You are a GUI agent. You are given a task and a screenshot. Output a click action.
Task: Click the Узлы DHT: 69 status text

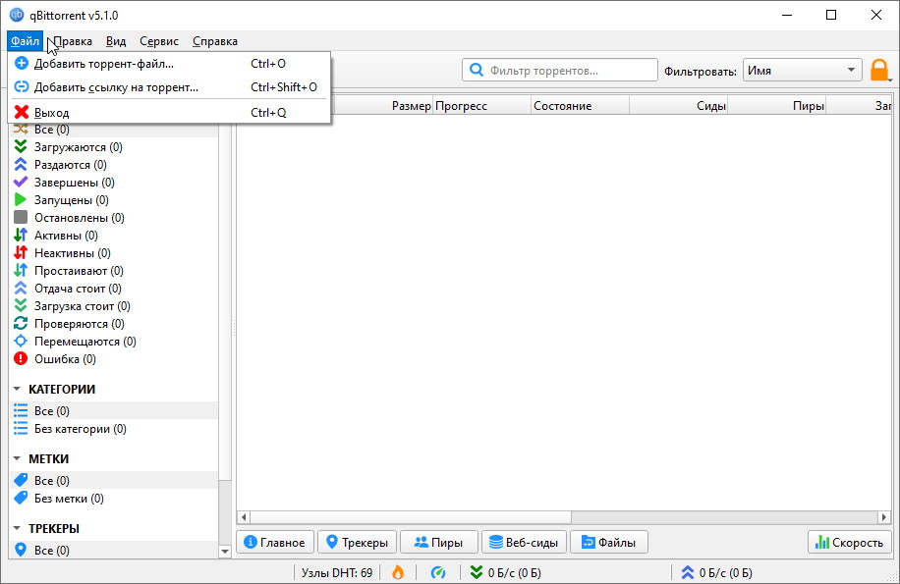pos(337,572)
